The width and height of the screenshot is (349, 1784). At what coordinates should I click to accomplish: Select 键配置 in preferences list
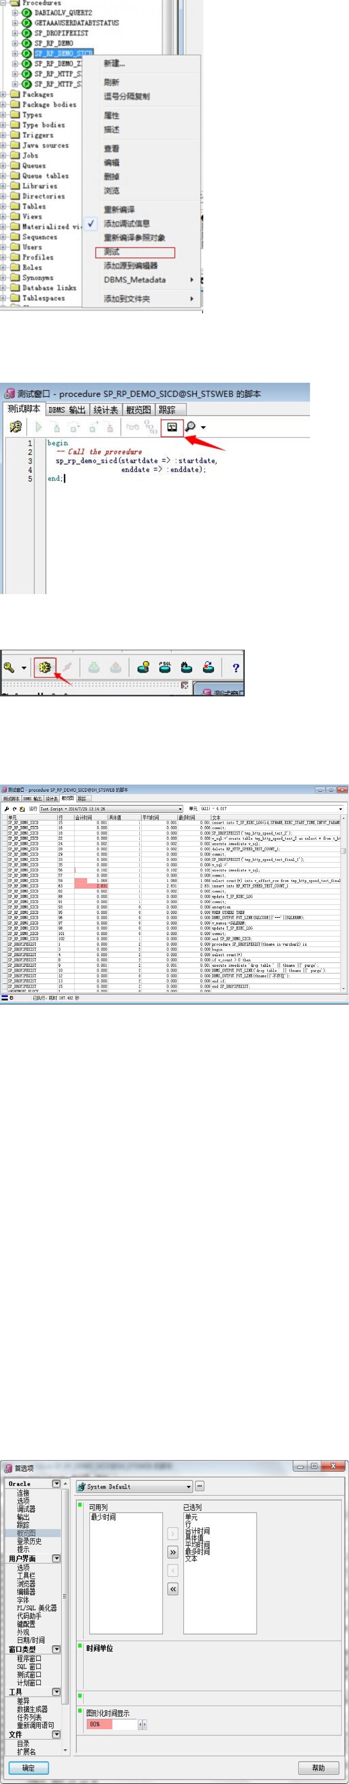(26, 1624)
